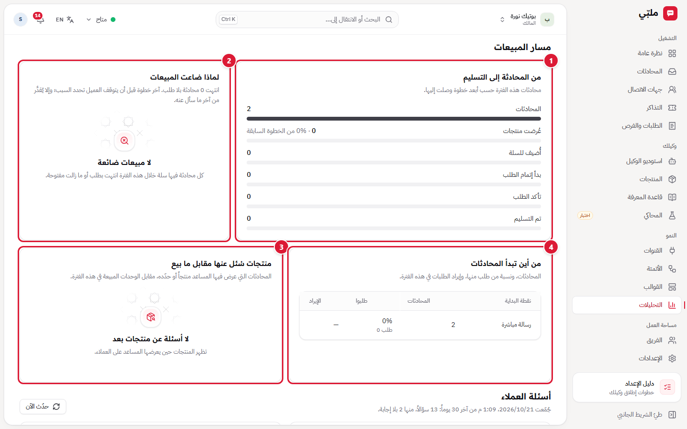The height and width of the screenshot is (429, 687).
Task: Open التذاكر tickets icon
Action: [672, 108]
